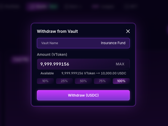Click the Available label

click(47, 73)
